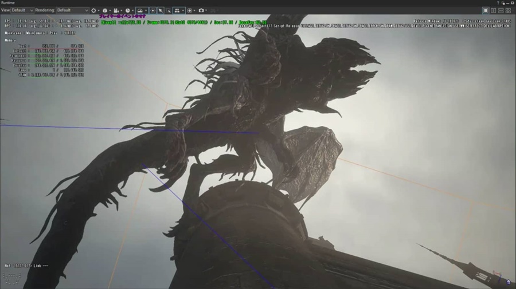The height and width of the screenshot is (289, 516).
Task: Switch to single viewport layout
Action: click(486, 10)
